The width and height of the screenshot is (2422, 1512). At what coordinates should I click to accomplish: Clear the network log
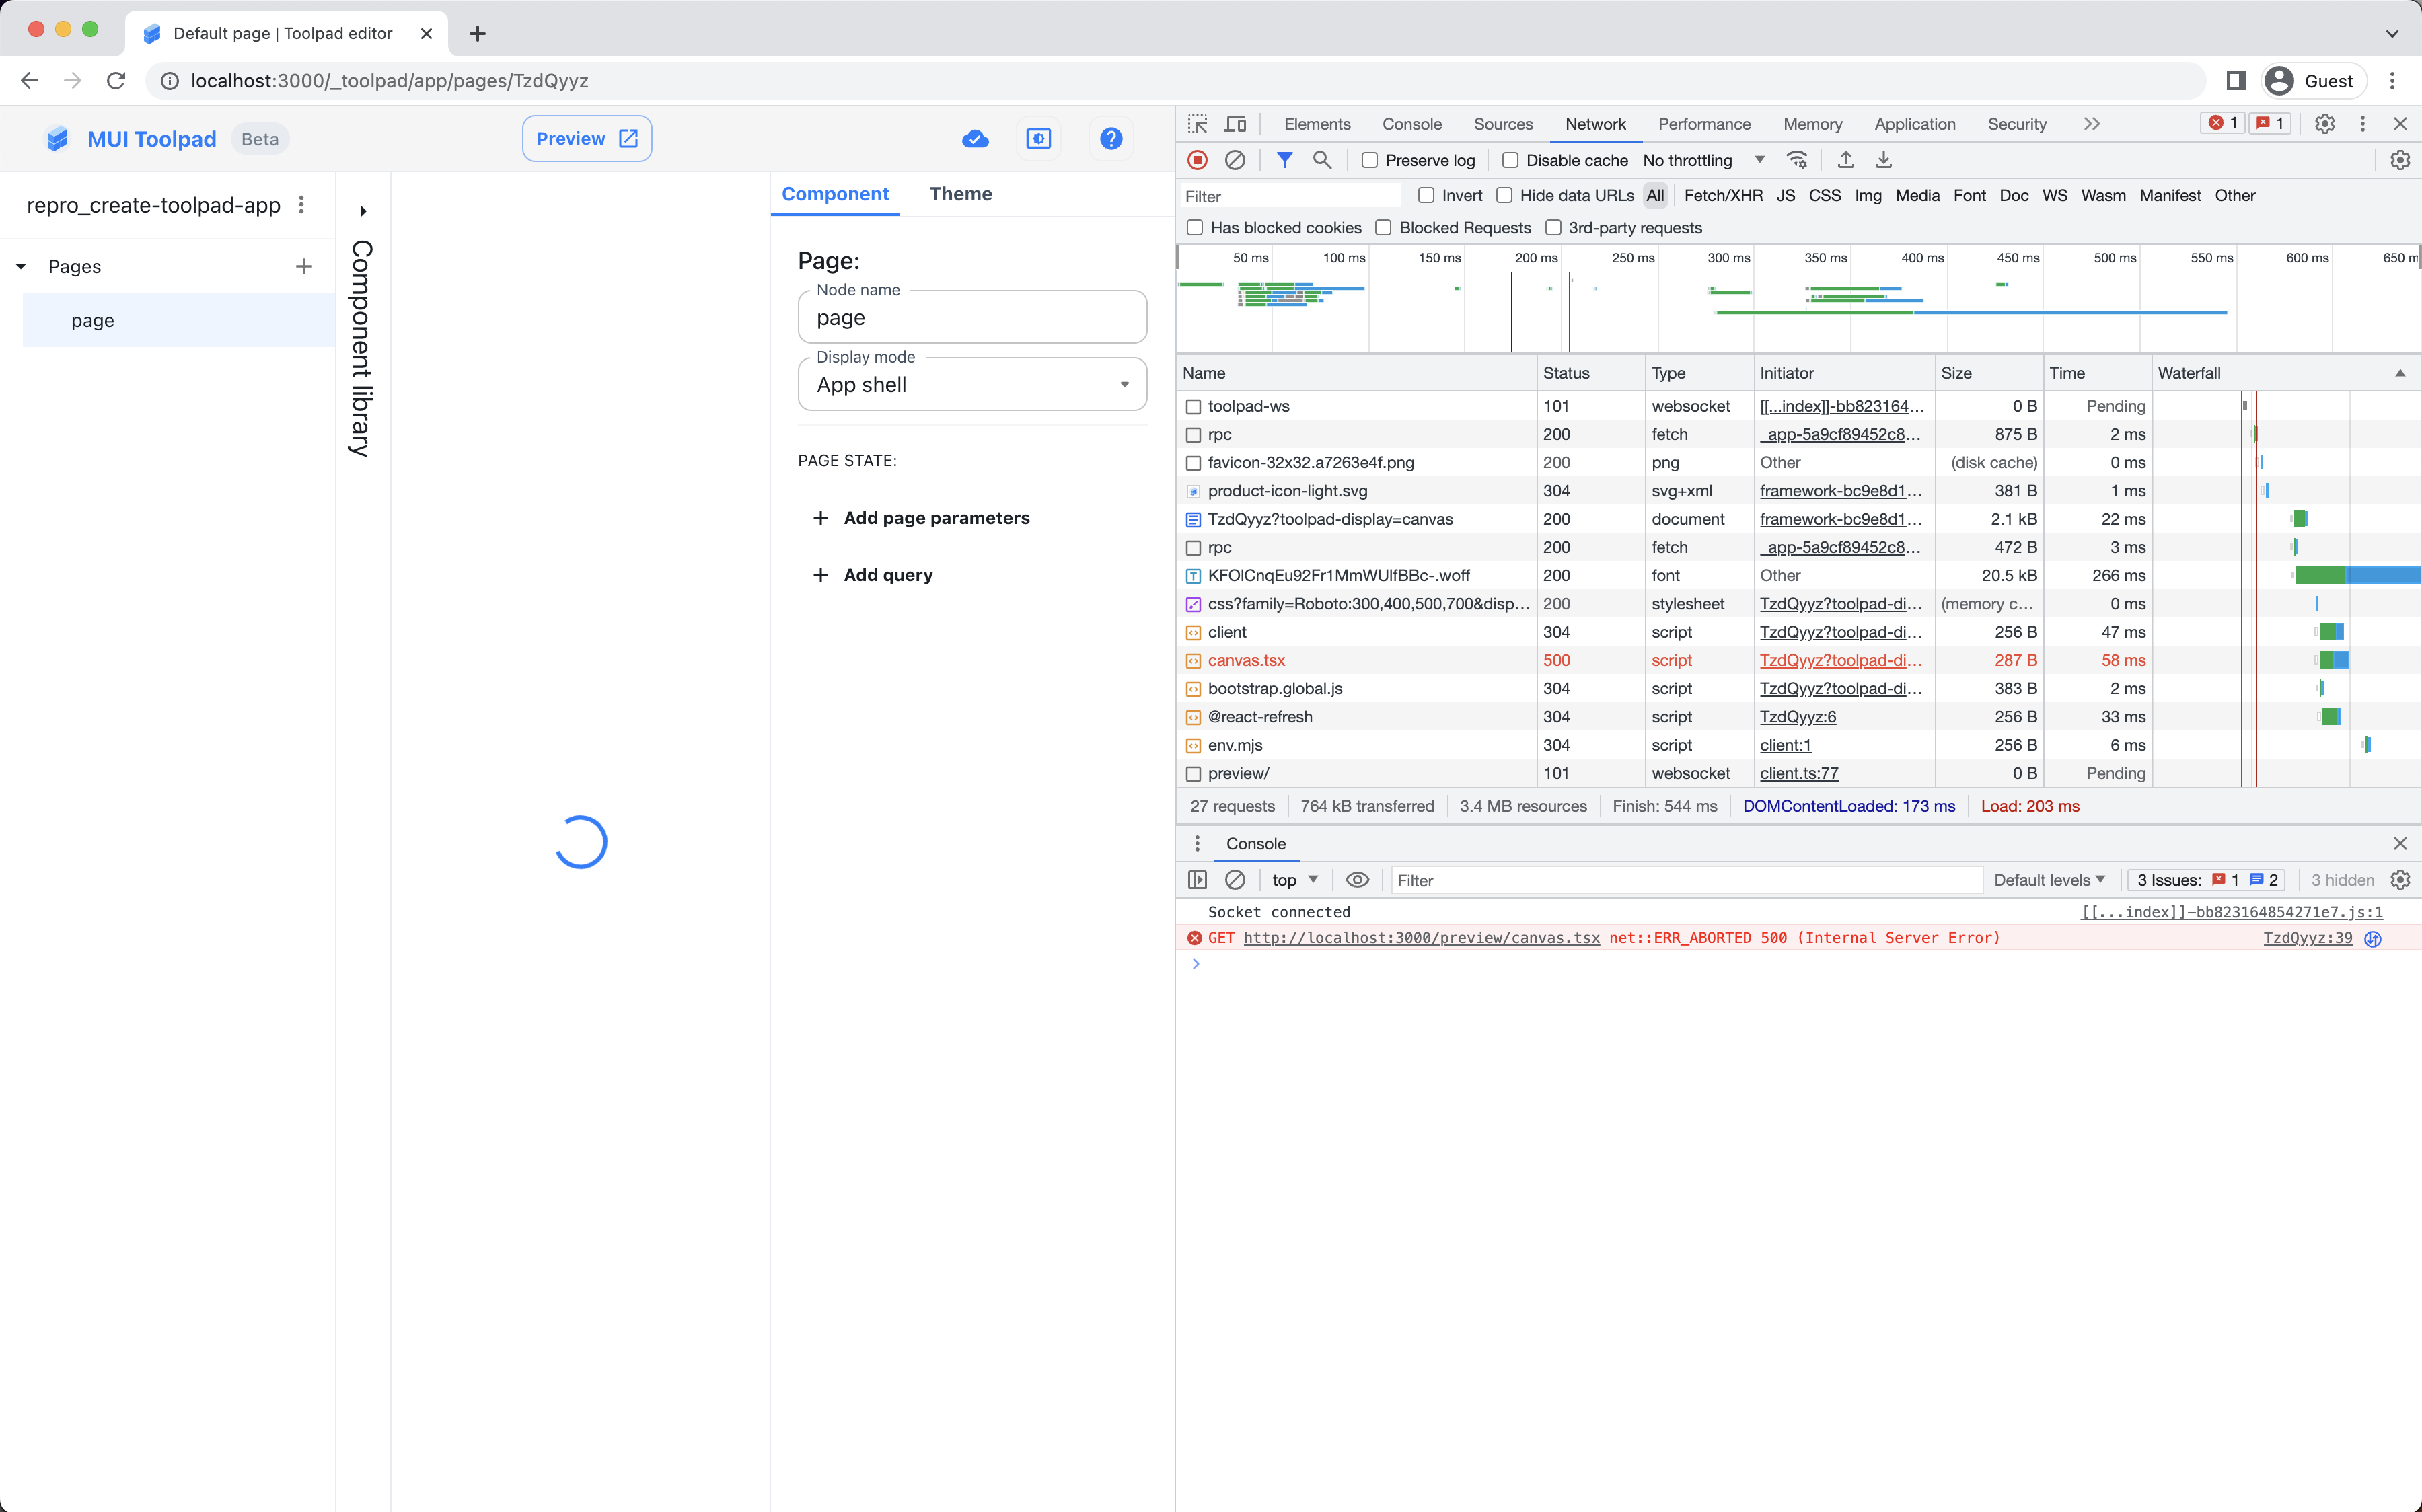coord(1235,160)
